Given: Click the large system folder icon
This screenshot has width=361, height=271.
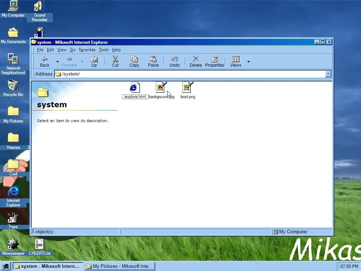Looking at the screenshot, I should point(43,92).
